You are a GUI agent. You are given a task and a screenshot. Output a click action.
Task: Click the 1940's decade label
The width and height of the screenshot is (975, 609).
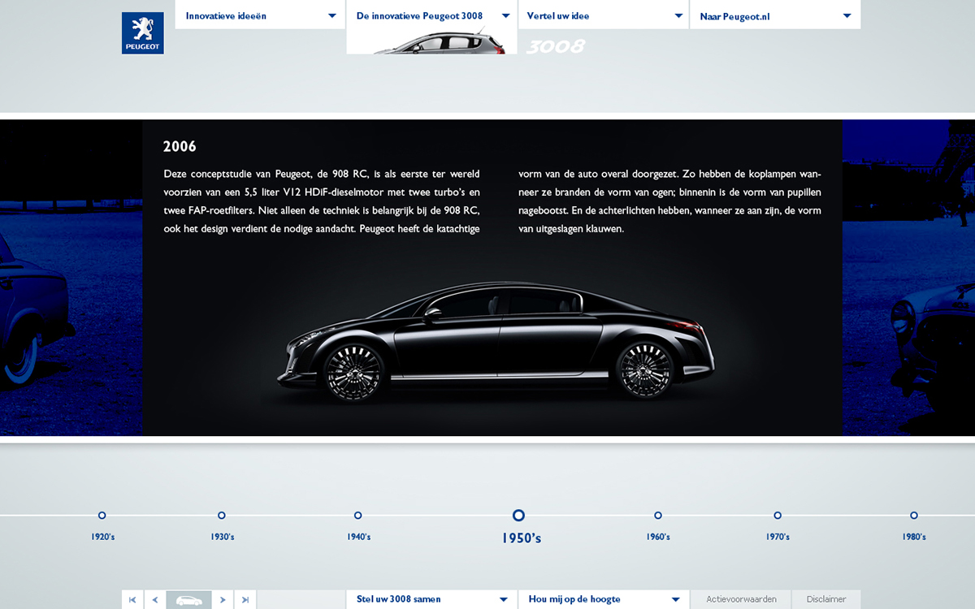pos(359,537)
